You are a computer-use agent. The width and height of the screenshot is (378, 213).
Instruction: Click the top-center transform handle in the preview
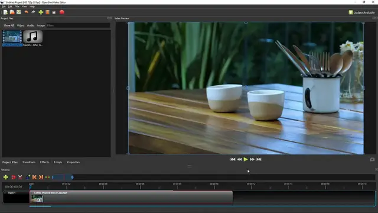point(246,22)
